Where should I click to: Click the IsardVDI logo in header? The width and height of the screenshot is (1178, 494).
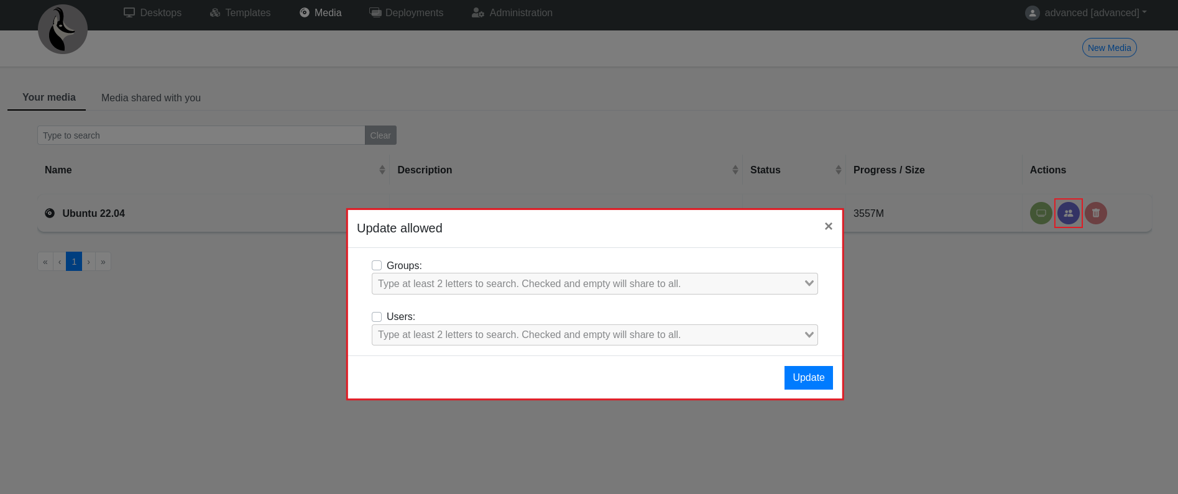click(63, 29)
